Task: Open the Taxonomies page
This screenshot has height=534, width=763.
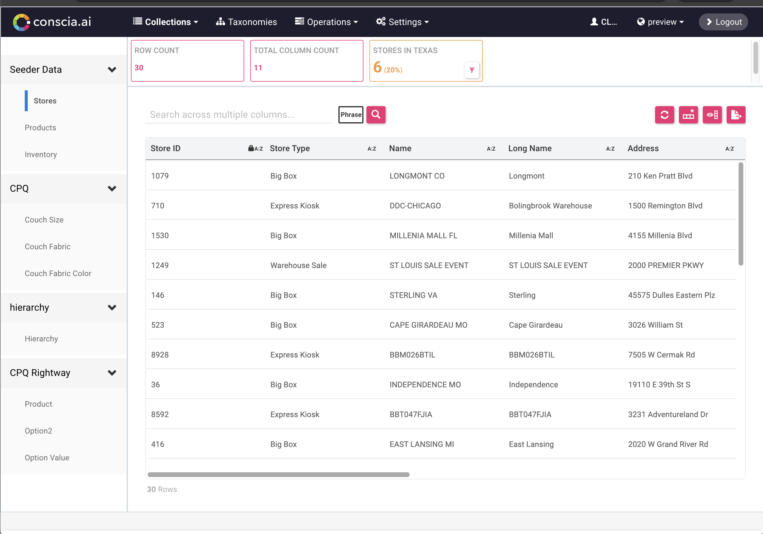Action: click(246, 22)
